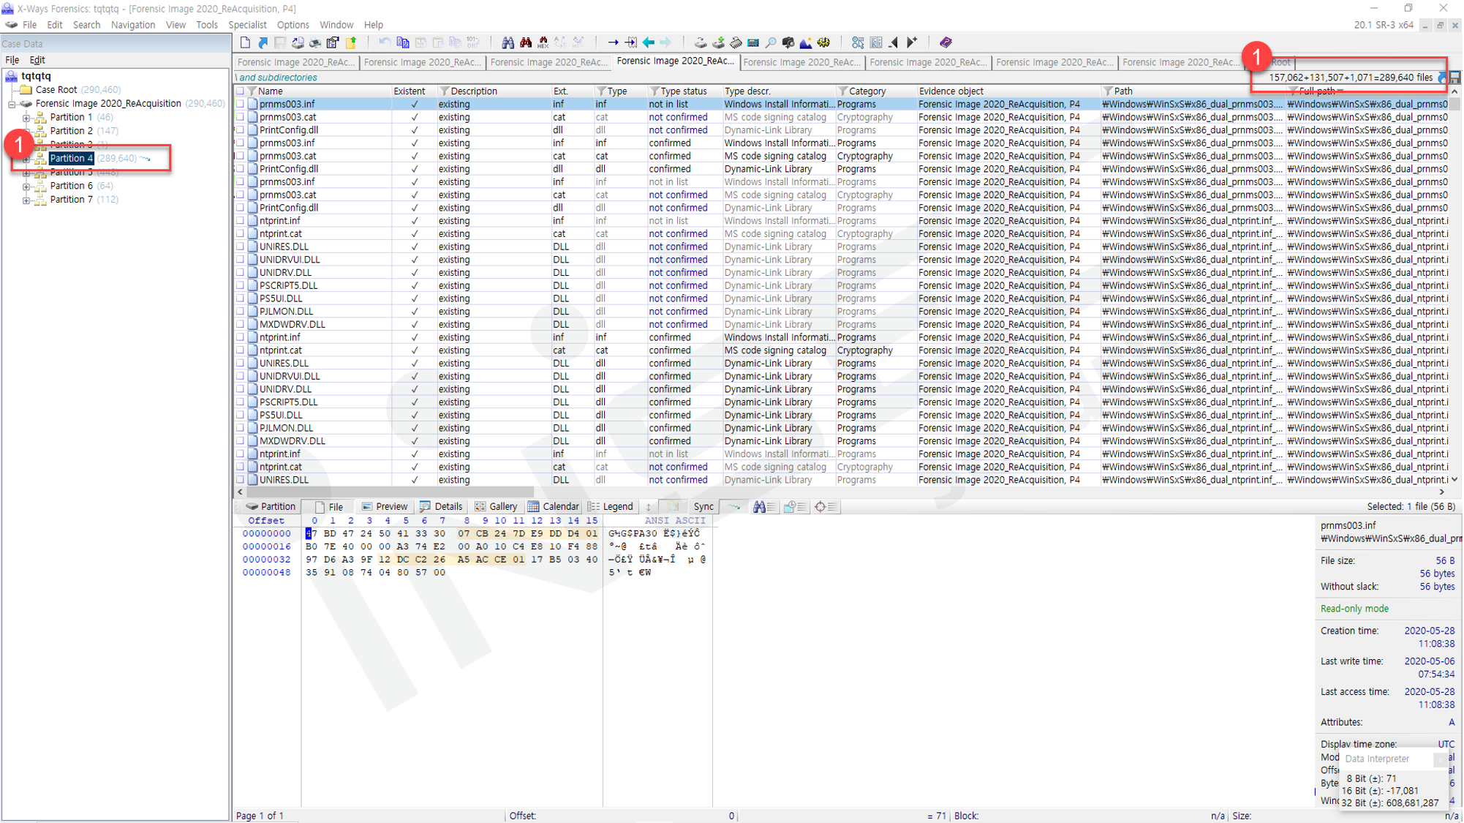
Task: Switch to the Calendar view tab
Action: (554, 506)
